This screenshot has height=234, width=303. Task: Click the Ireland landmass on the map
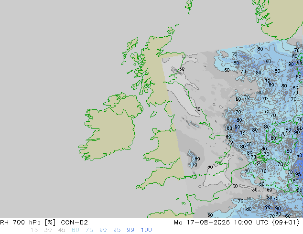tap(109, 131)
